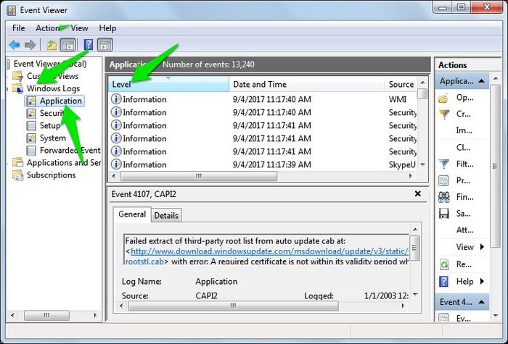Open the Help menu
This screenshot has width=508, height=344.
[x=107, y=28]
